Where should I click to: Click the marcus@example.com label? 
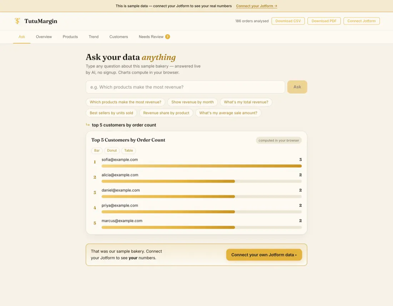[x=122, y=221]
